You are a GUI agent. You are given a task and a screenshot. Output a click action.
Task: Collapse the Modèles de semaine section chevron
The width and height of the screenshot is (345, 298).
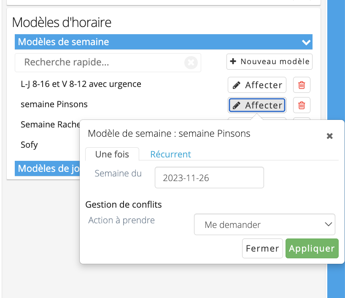[x=306, y=42]
